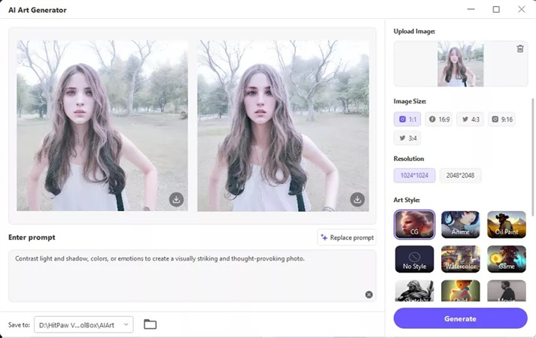
Task: Open the left generated portrait image
Action: [102, 125]
